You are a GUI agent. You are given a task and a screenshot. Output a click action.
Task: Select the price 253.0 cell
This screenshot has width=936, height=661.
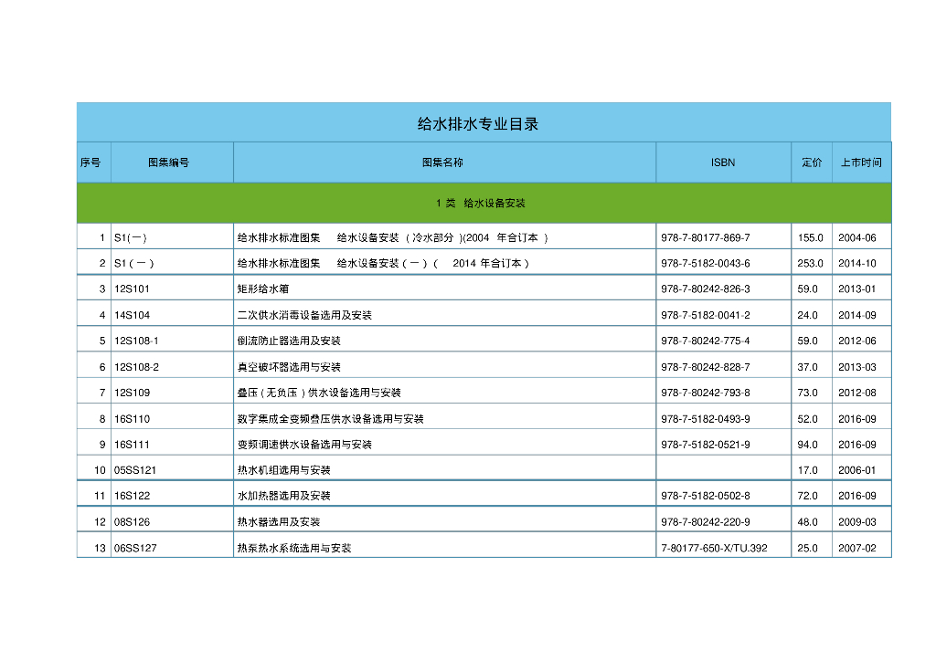point(810,261)
